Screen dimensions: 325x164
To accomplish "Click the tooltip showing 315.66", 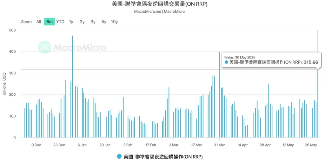I will 271,60.
